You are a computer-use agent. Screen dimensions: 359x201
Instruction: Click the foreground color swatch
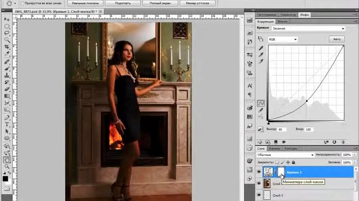(x=5, y=179)
